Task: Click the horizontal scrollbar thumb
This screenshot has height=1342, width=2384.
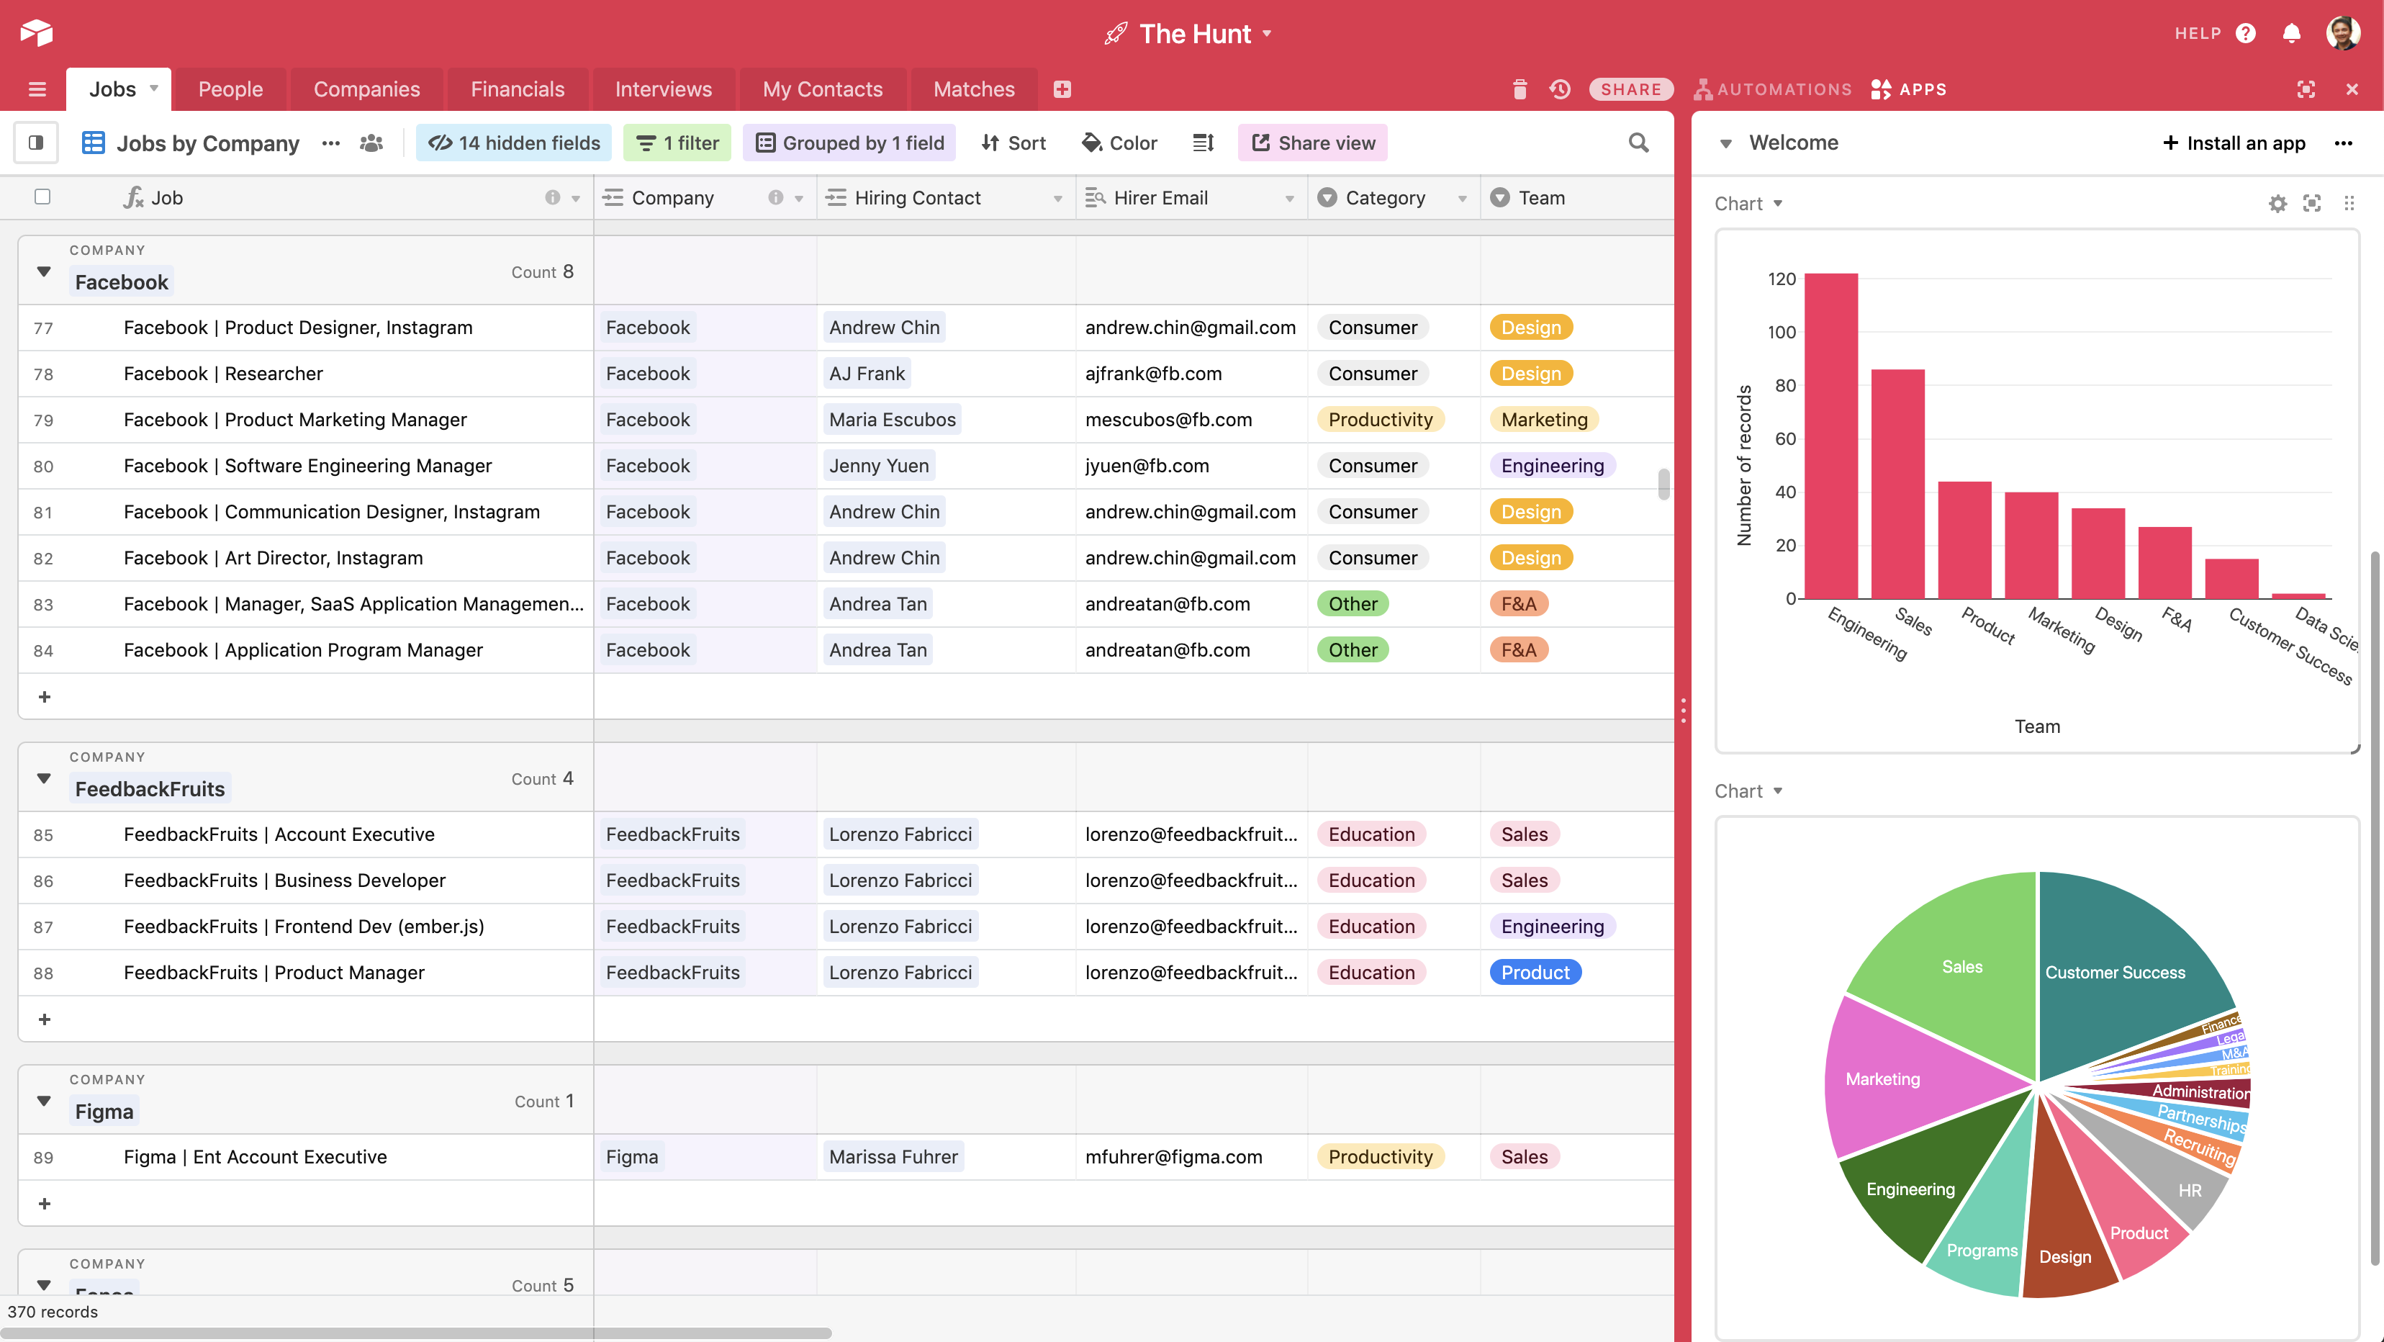Action: click(415, 1333)
